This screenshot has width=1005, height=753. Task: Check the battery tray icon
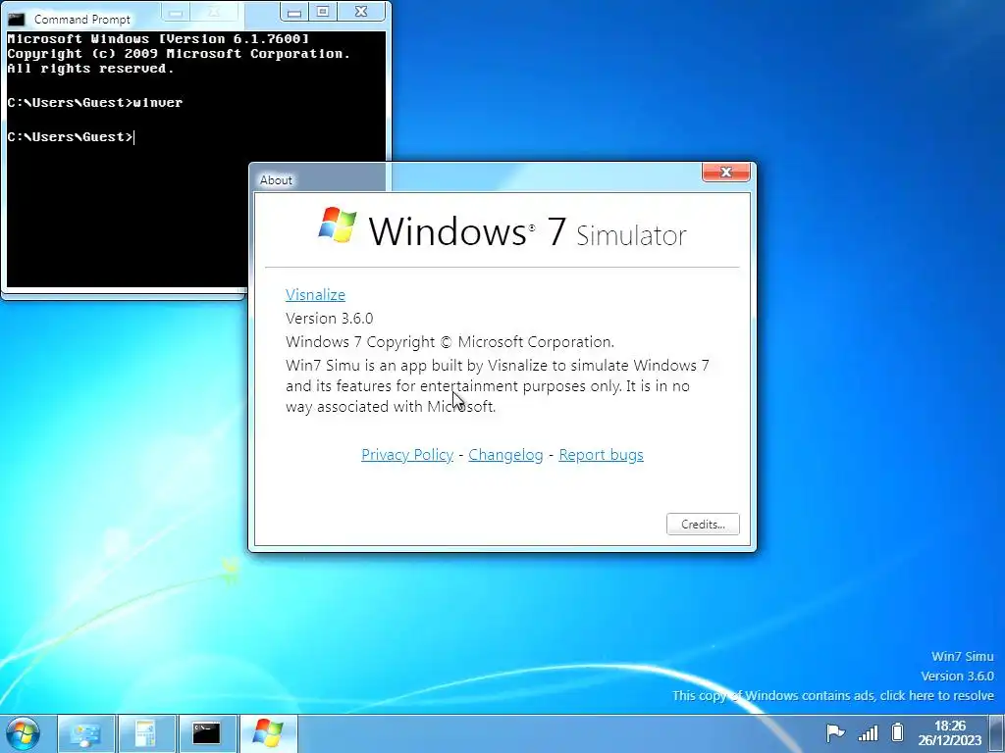[x=898, y=732]
